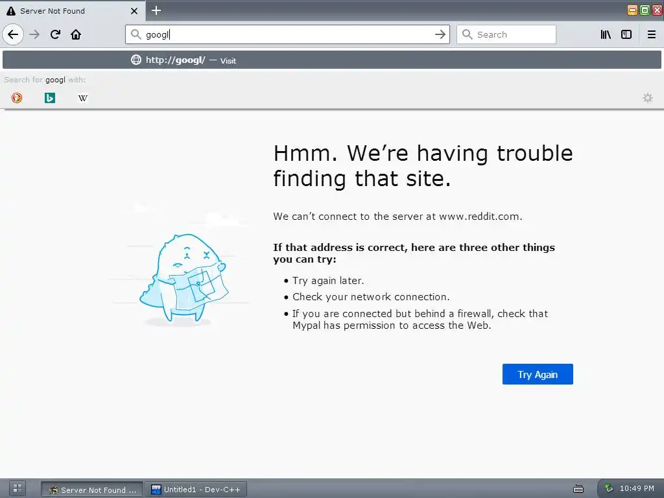Switch to Server Not Found taskbar item
The width and height of the screenshot is (664, 498).
pyautogui.click(x=92, y=490)
